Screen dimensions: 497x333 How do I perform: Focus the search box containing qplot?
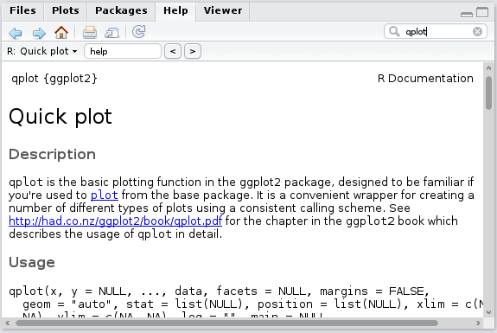click(436, 32)
